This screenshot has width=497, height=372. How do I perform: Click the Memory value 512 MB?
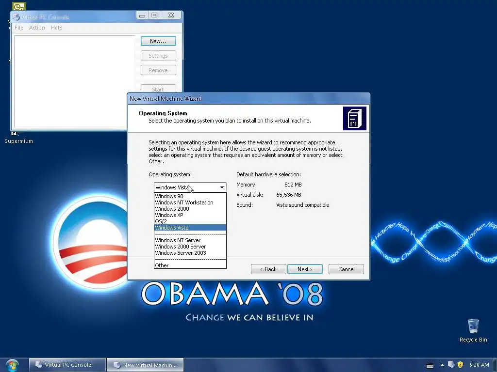coord(293,185)
